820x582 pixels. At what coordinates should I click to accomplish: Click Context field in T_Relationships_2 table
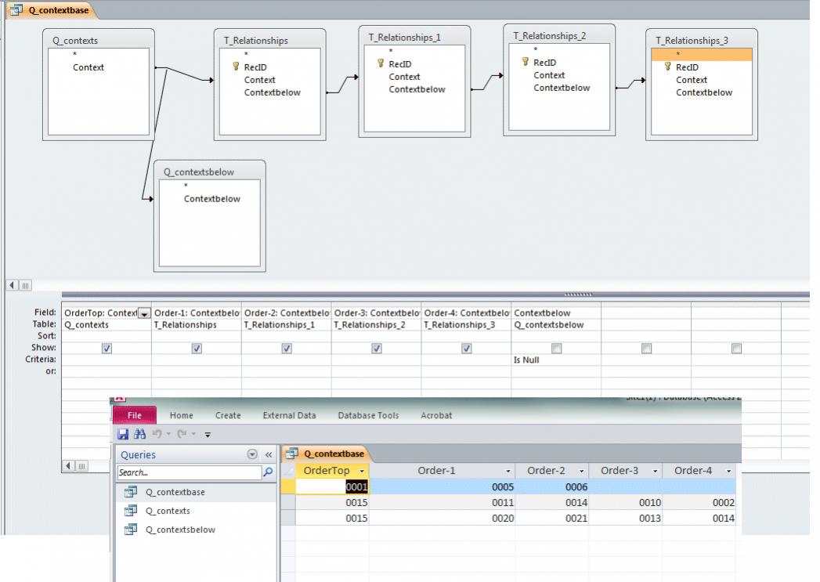point(549,75)
